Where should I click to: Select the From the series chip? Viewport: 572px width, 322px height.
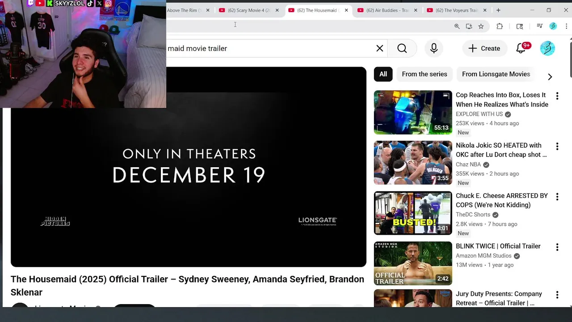tap(425, 74)
